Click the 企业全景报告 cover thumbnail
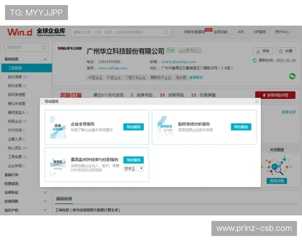 [58, 128]
